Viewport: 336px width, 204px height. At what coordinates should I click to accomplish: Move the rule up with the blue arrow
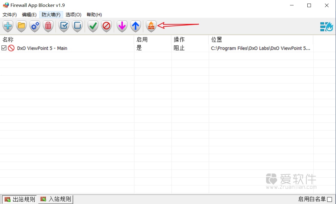[136, 26]
